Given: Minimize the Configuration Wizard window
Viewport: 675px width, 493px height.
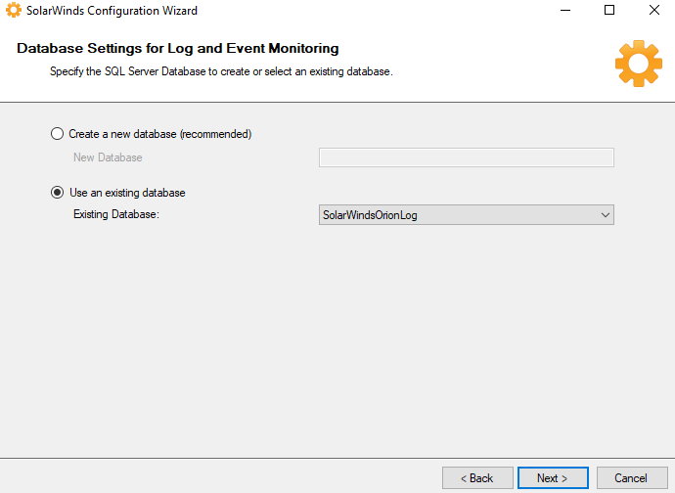Looking at the screenshot, I should 565,10.
